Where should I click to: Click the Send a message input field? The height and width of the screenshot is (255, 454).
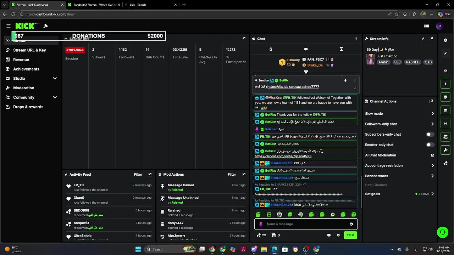coord(306,224)
